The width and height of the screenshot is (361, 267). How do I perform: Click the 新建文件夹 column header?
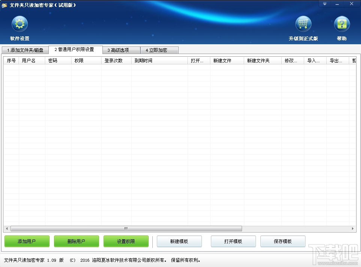tap(263, 61)
